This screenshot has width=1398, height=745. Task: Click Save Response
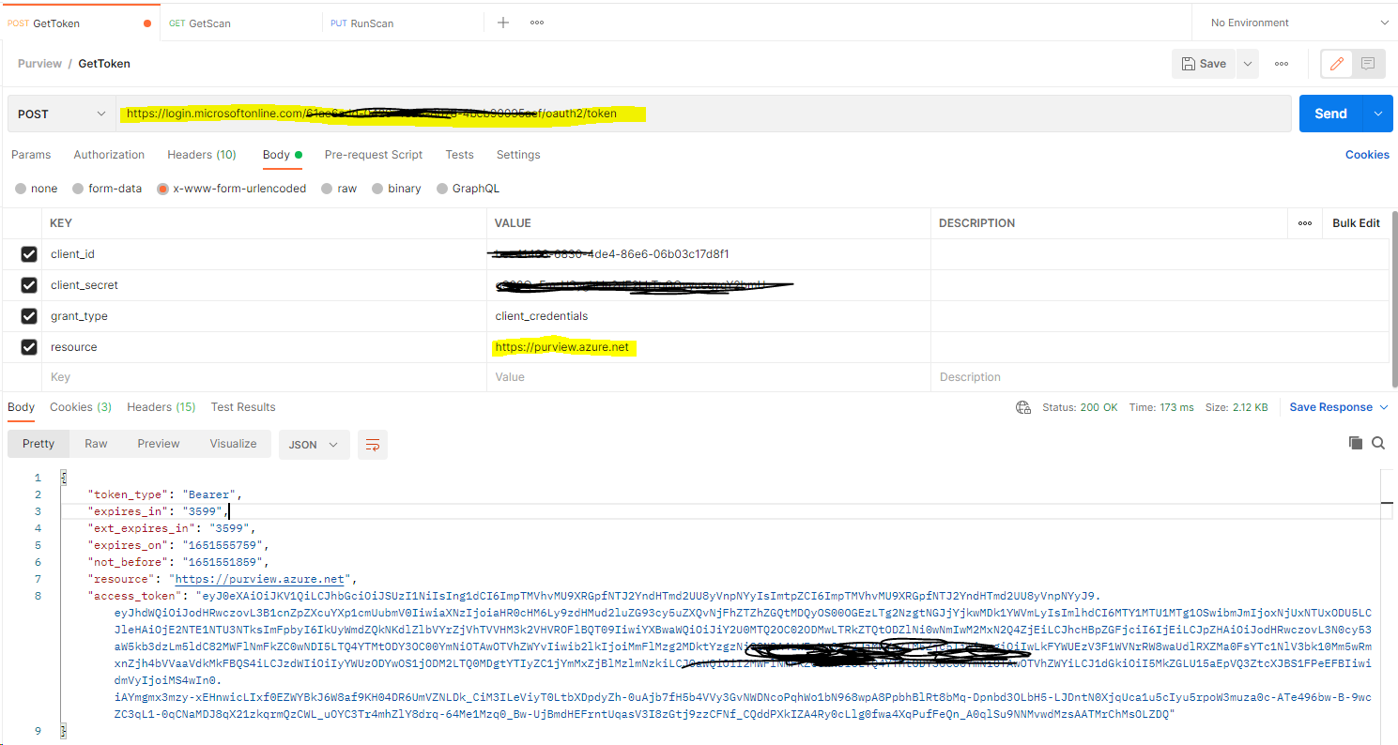click(1330, 407)
